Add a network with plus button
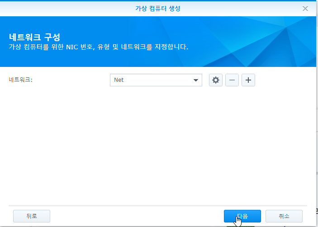This screenshot has width=318, height=227. (x=248, y=80)
